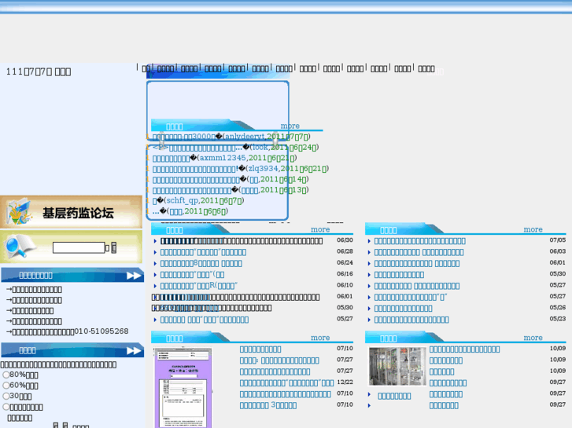
Task: Open the 基层药监论坛 forum banner
Action: [x=71, y=212]
